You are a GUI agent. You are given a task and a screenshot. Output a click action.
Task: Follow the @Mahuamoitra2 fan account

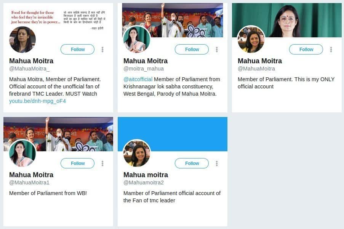[x=192, y=163]
